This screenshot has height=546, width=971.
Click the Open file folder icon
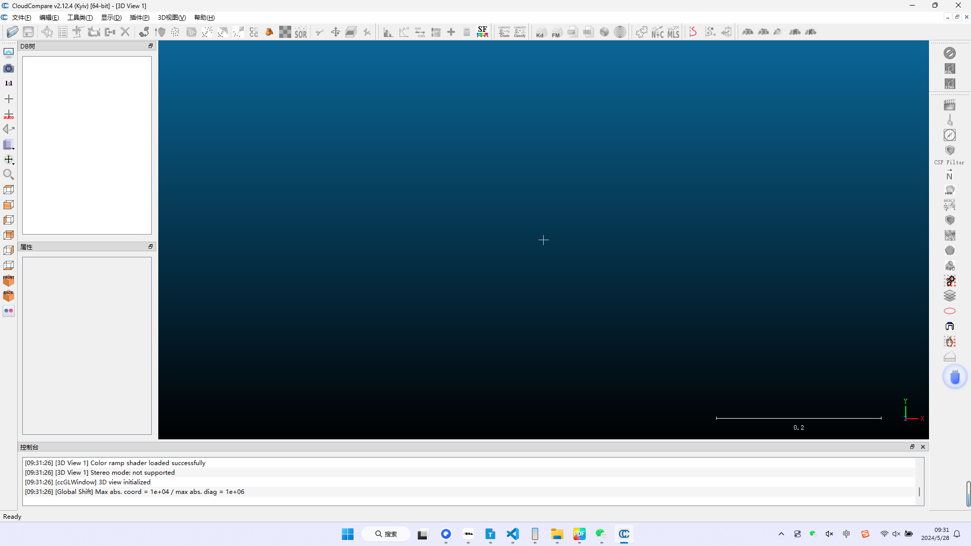point(13,32)
